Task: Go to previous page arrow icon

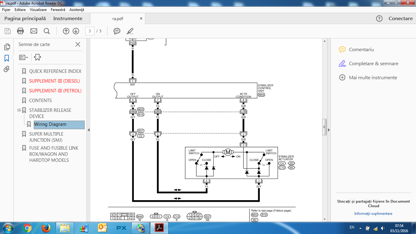Action: pyautogui.click(x=66, y=31)
